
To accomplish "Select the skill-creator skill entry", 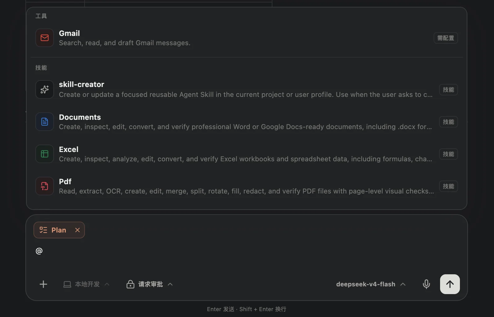I will (247, 89).
